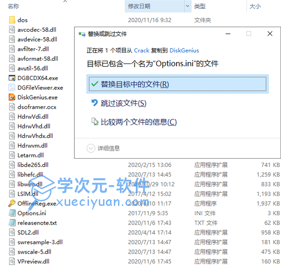Select the HdrwVdi.dll file icon
The image size is (281, 269).
(x=12, y=116)
